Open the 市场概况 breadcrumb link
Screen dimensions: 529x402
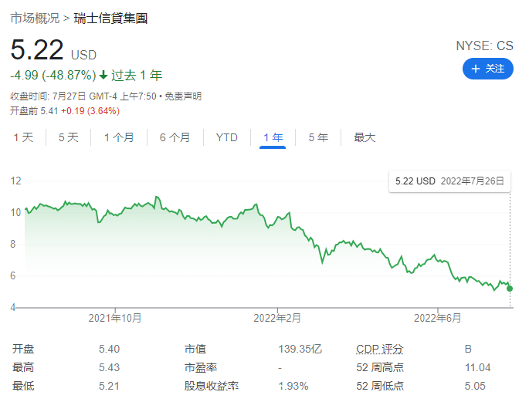coord(35,19)
